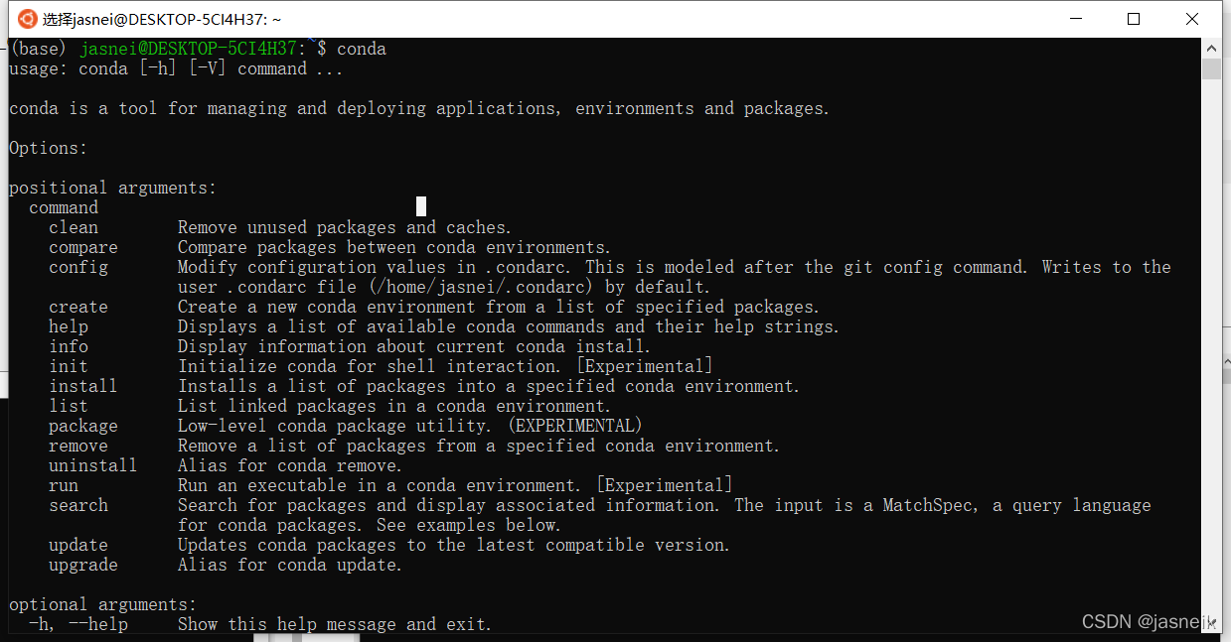
Task: Click the 'Options:' heading
Action: (49, 148)
